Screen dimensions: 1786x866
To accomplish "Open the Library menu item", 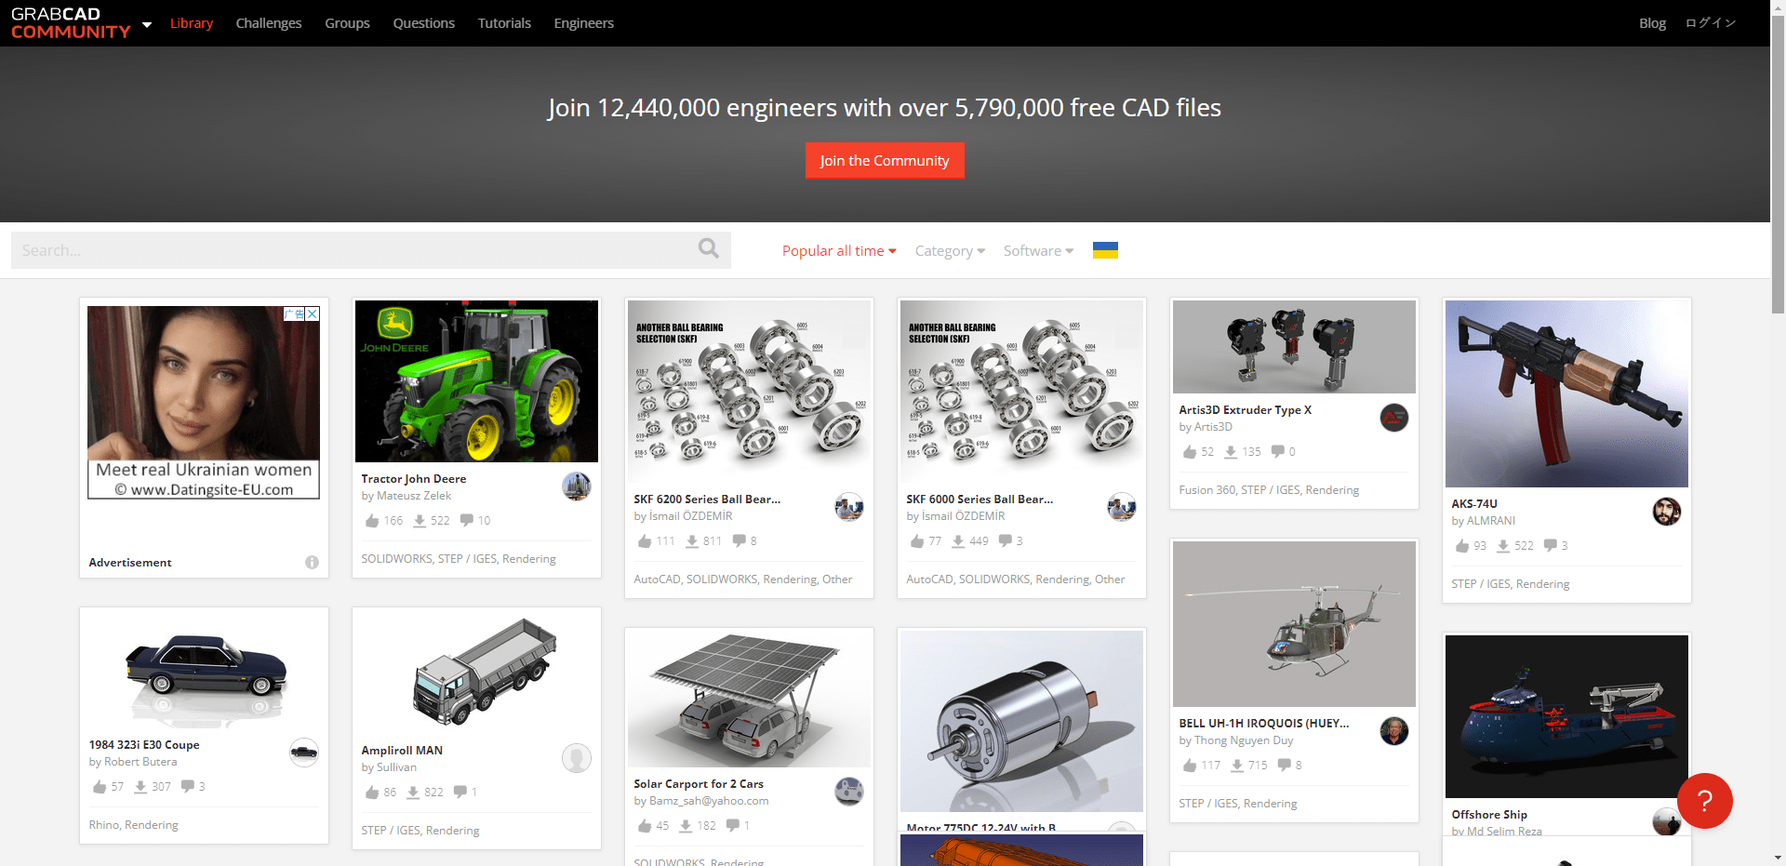I will [x=192, y=23].
